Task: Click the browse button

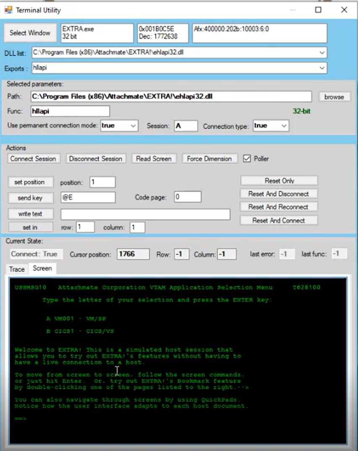Action: [334, 97]
